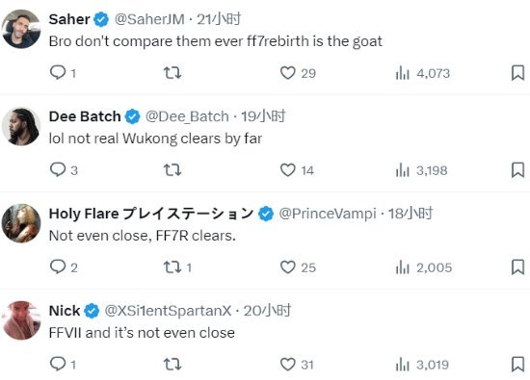This screenshot has height=380, width=530.
Task: Bookmark Dee Batch's tweet
Action: tap(517, 170)
